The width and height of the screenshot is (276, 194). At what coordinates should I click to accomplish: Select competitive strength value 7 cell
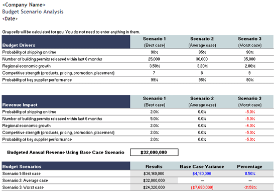(154, 73)
